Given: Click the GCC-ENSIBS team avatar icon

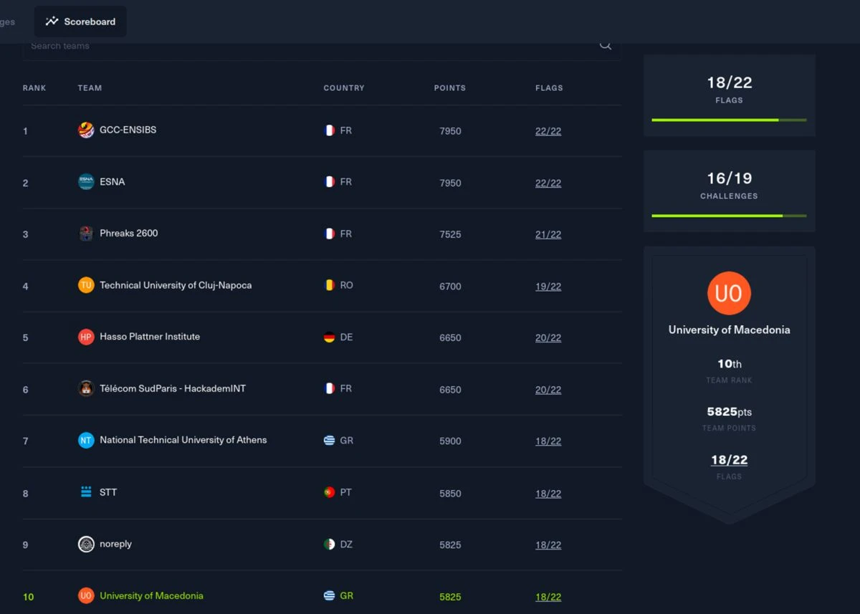Looking at the screenshot, I should pos(86,130).
